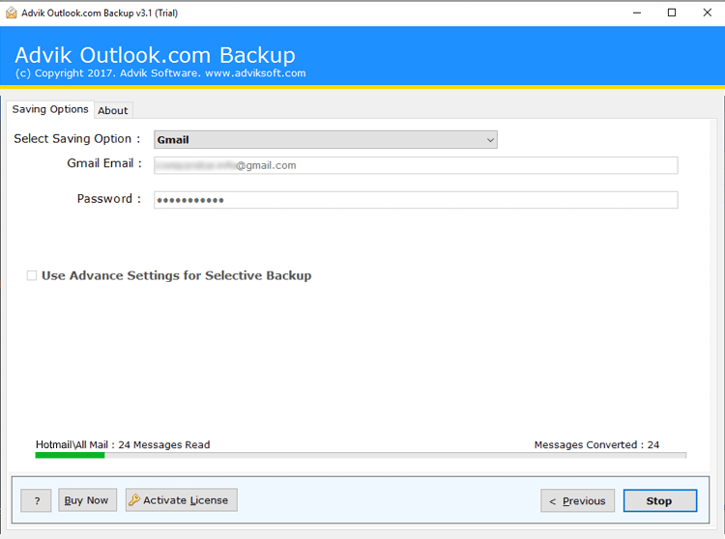The height and width of the screenshot is (539, 725).
Task: Stop the backup with the Stop button
Action: pyautogui.click(x=660, y=500)
